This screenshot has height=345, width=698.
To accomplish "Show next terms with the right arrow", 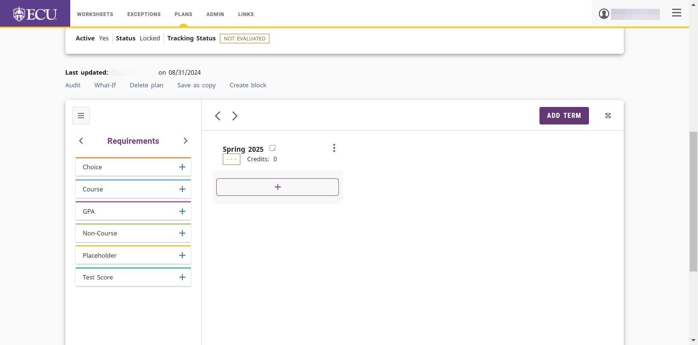I will click(x=235, y=116).
